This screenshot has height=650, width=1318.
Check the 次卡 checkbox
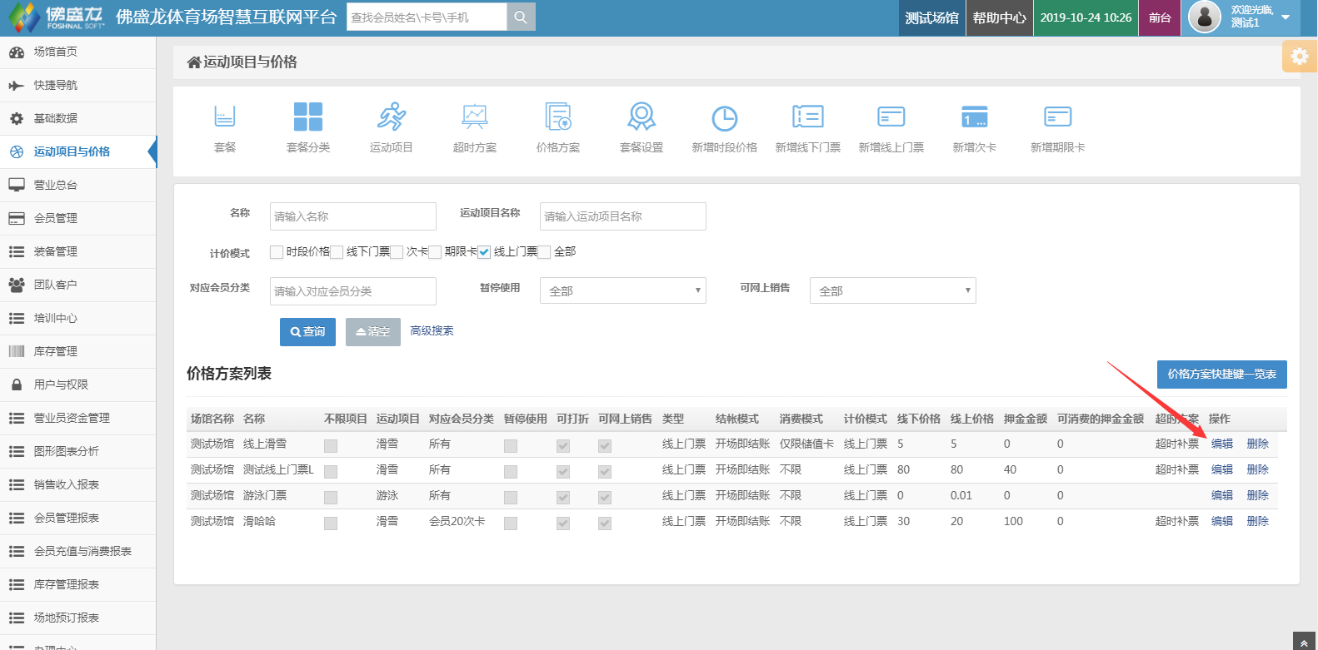point(397,252)
